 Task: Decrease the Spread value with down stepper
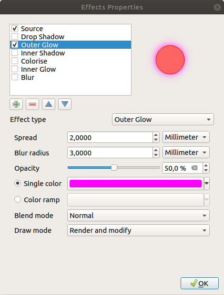[x=156, y=140]
